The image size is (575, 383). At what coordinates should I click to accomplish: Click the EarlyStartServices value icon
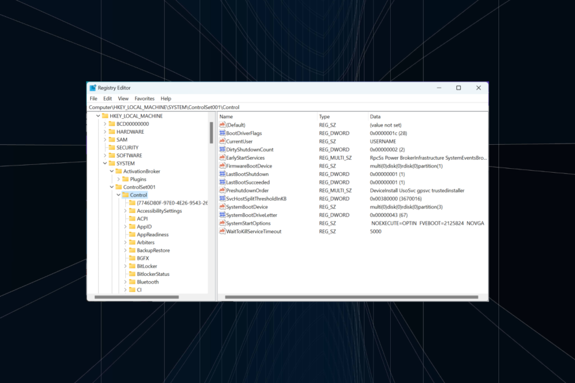pyautogui.click(x=222, y=157)
